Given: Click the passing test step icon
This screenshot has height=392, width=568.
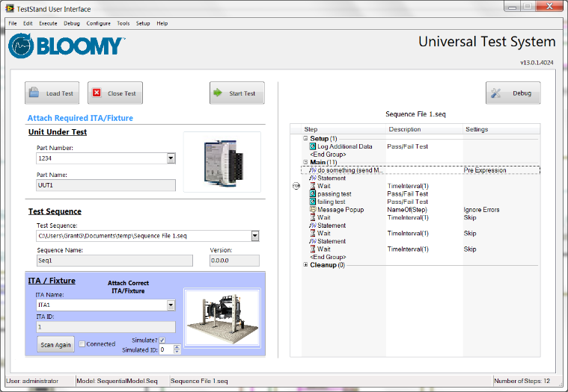Looking at the screenshot, I should [313, 193].
